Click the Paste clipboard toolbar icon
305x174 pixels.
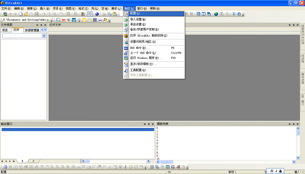(x=115, y=14)
